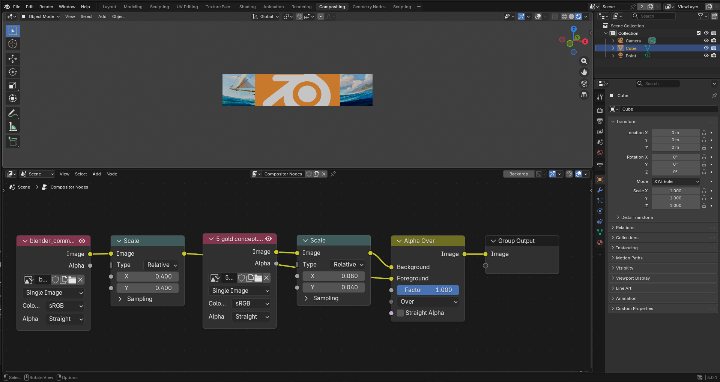Select the Measure tool

tap(13, 127)
